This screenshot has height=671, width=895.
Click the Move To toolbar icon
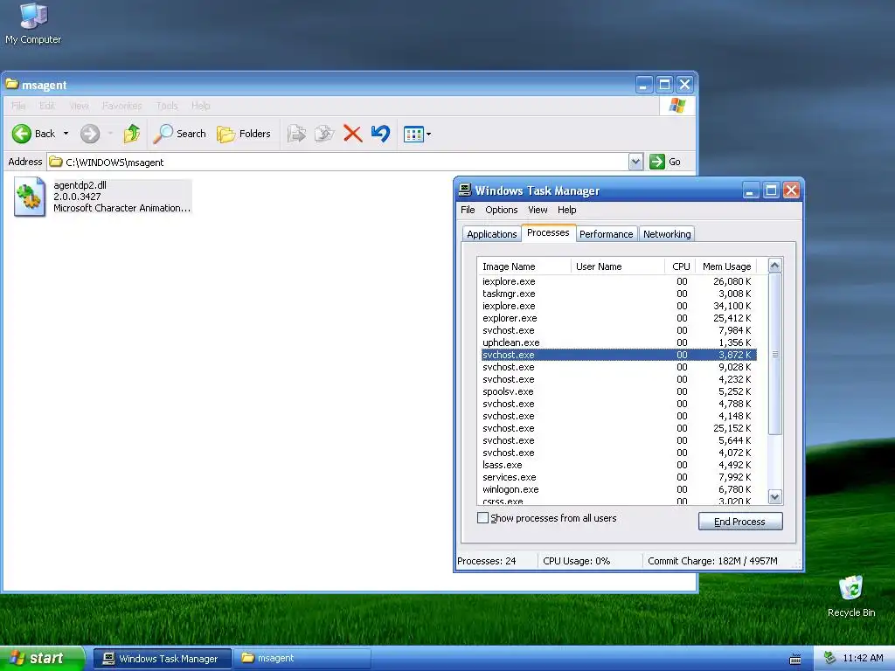(x=296, y=134)
